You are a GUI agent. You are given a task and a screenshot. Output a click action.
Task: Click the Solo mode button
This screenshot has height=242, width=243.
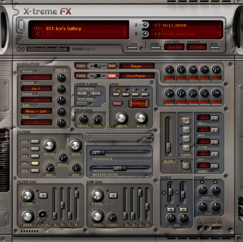[186, 166]
